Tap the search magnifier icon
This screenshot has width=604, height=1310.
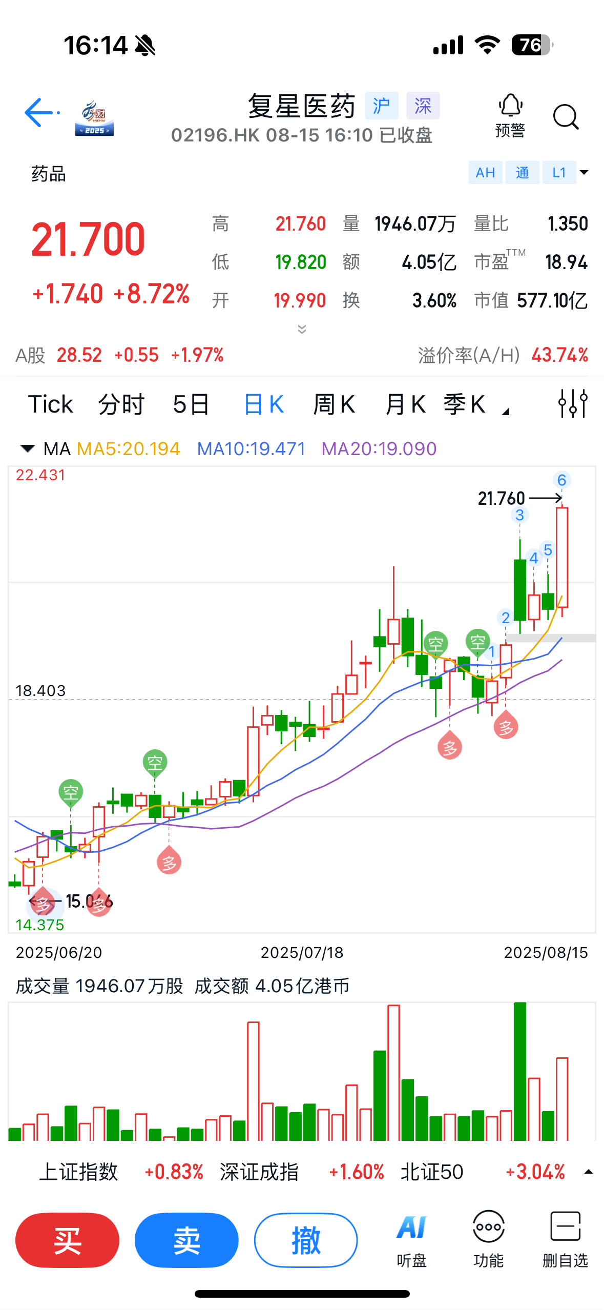pyautogui.click(x=566, y=117)
